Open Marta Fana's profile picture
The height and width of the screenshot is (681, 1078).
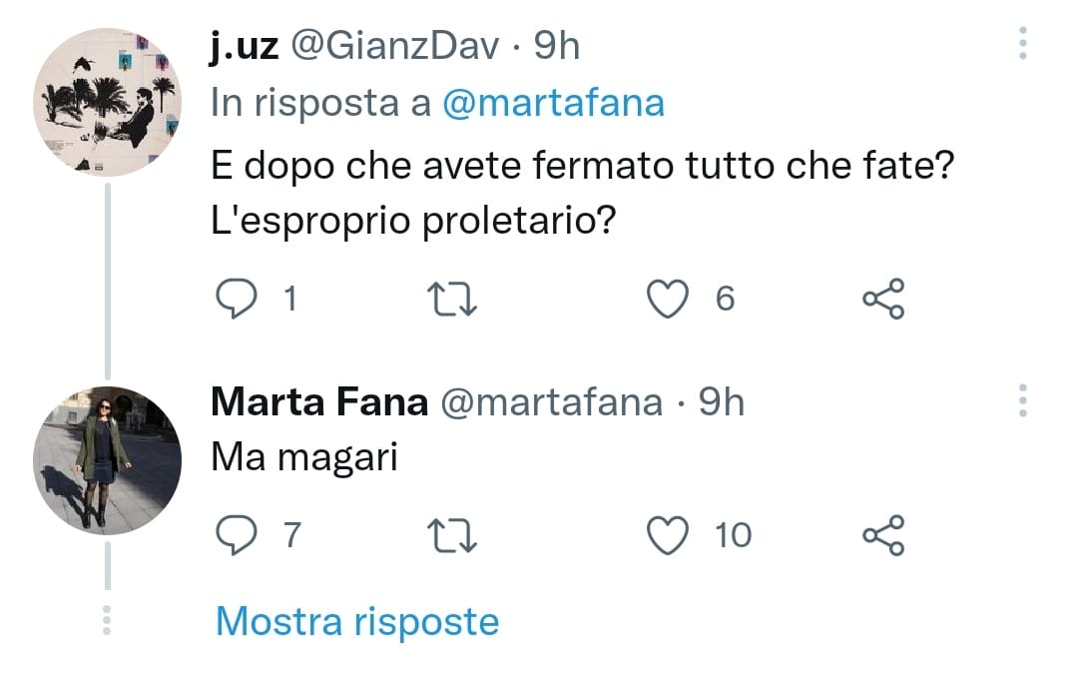click(x=107, y=459)
